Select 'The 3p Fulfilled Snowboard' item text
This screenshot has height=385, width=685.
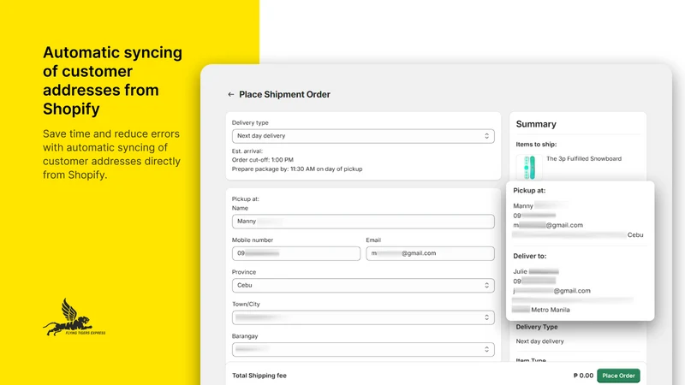pyautogui.click(x=584, y=159)
